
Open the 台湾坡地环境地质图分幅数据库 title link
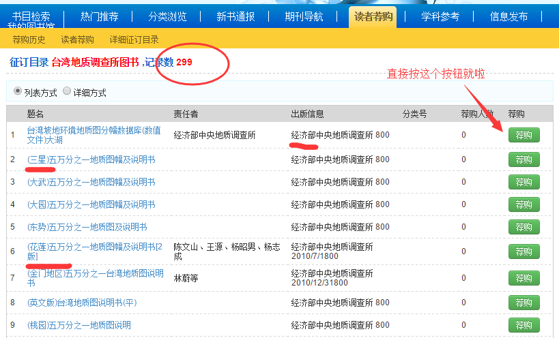click(94, 135)
